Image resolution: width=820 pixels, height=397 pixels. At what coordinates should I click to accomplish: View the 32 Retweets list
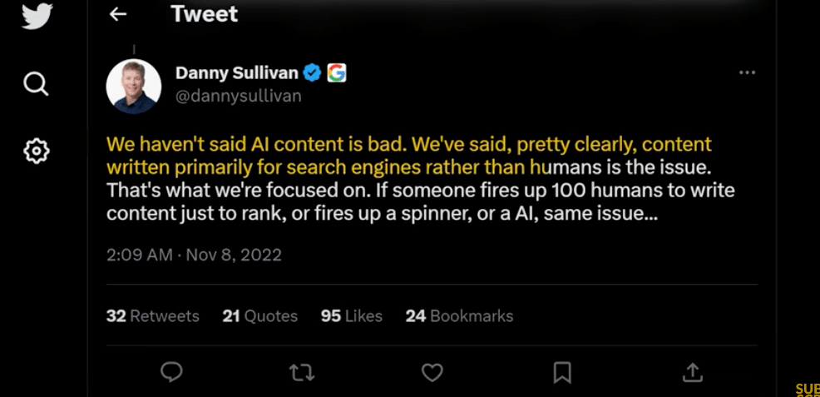pos(153,316)
